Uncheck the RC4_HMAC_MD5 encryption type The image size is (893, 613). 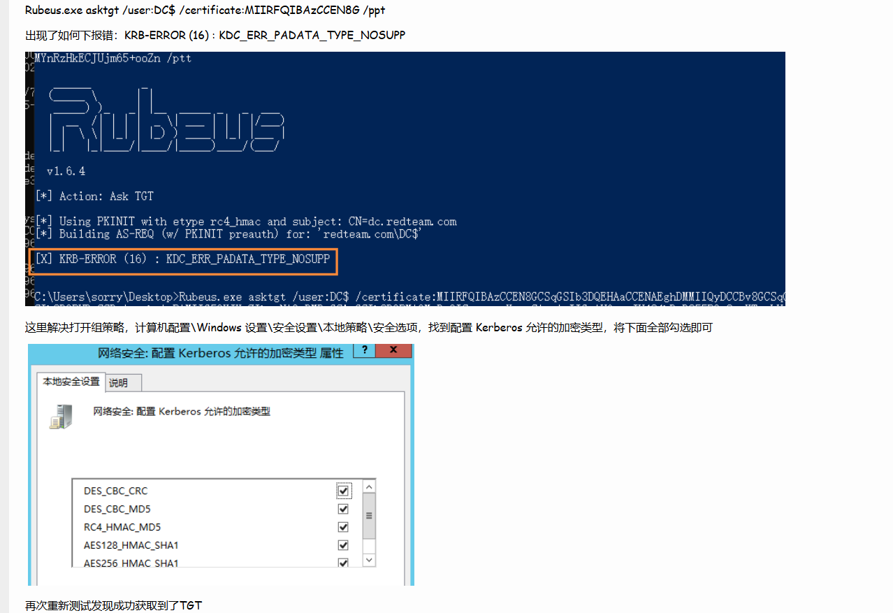point(343,527)
